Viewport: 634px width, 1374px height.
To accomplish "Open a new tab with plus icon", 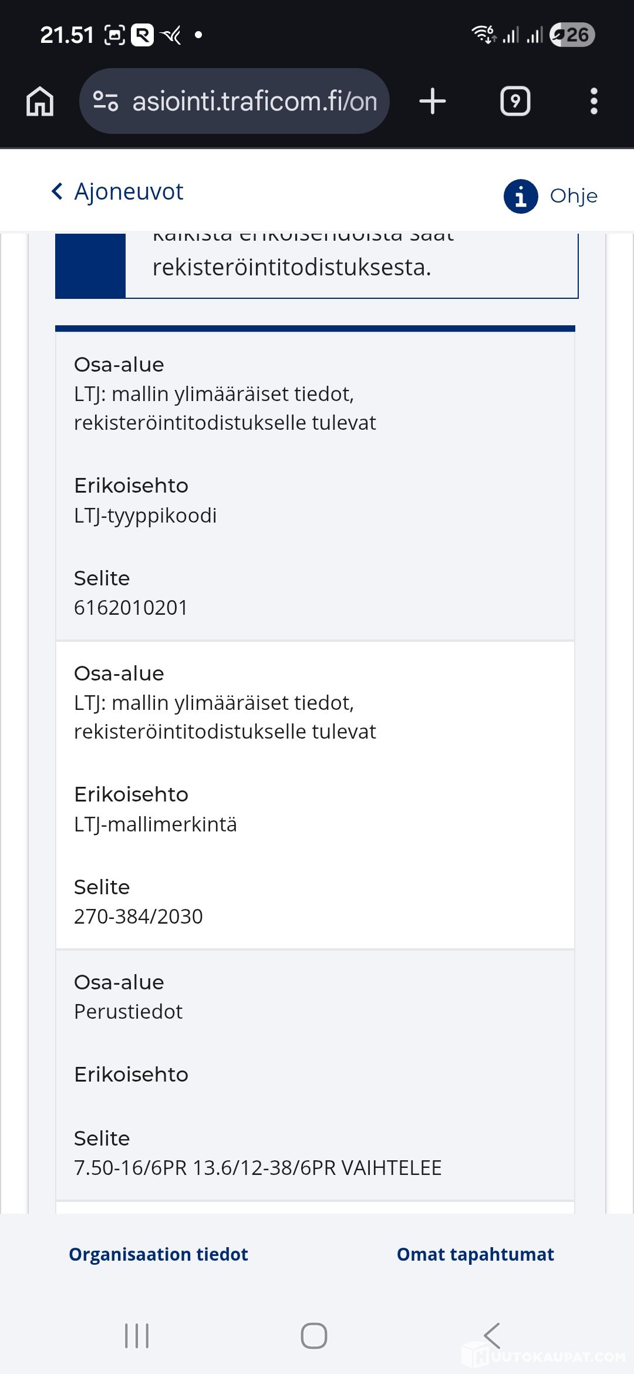I will pyautogui.click(x=433, y=101).
